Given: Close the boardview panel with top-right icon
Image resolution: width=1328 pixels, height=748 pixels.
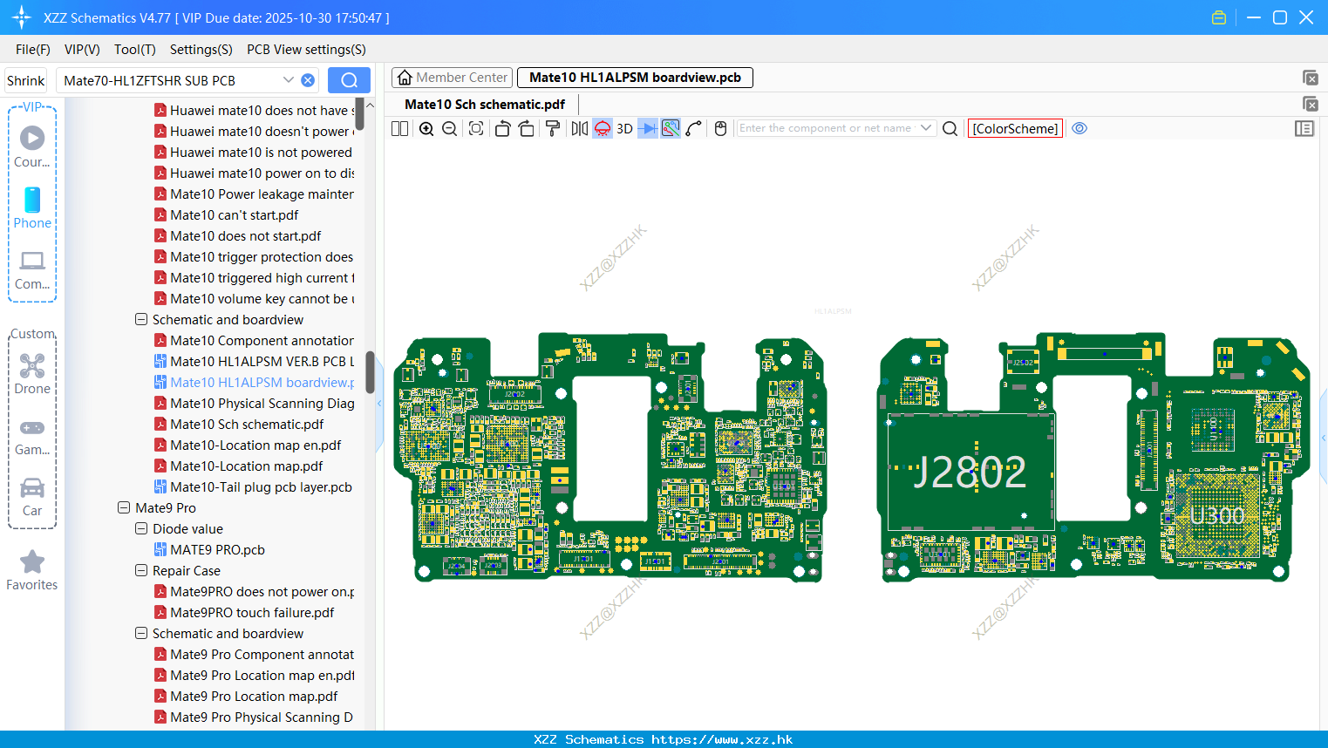Looking at the screenshot, I should pos(1310,78).
